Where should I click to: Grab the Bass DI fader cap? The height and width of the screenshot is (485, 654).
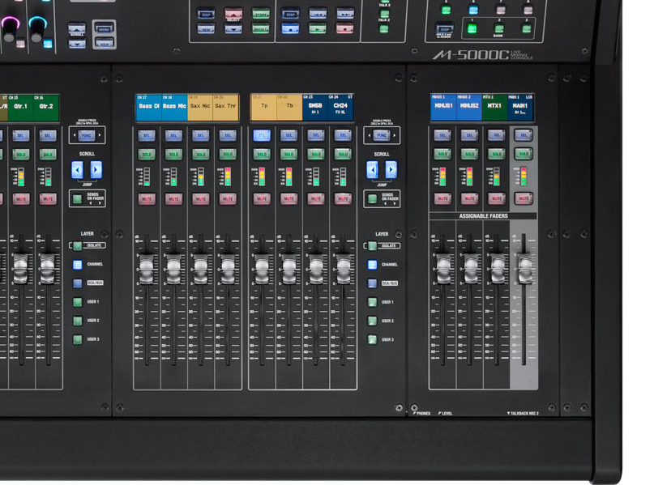(x=147, y=269)
